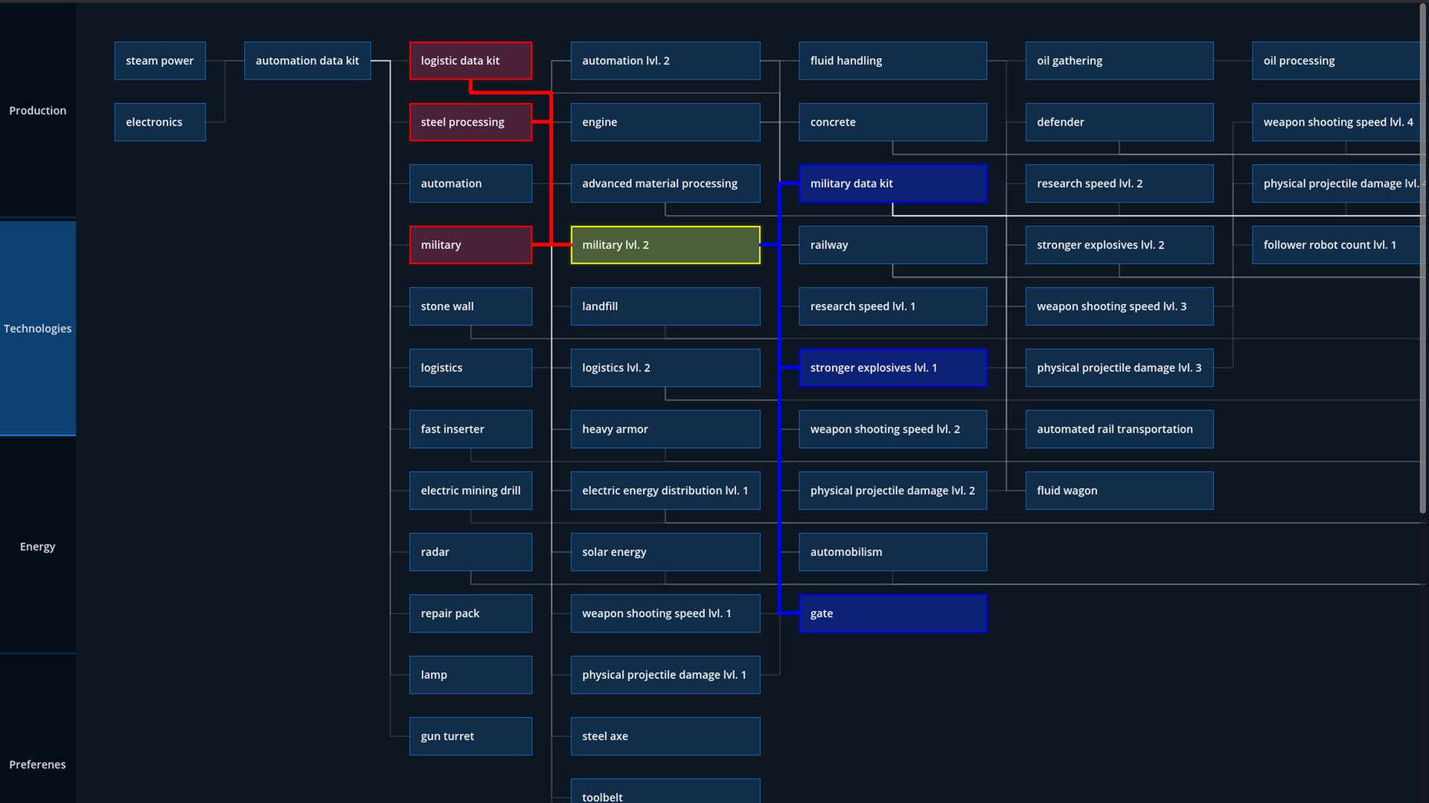Choose the logistic data kit technology

coord(470,60)
